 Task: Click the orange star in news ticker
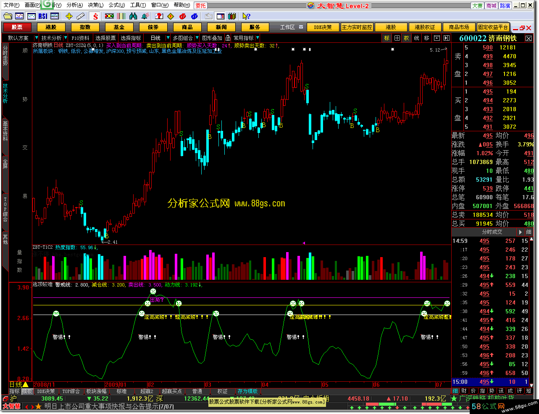tap(38, 406)
